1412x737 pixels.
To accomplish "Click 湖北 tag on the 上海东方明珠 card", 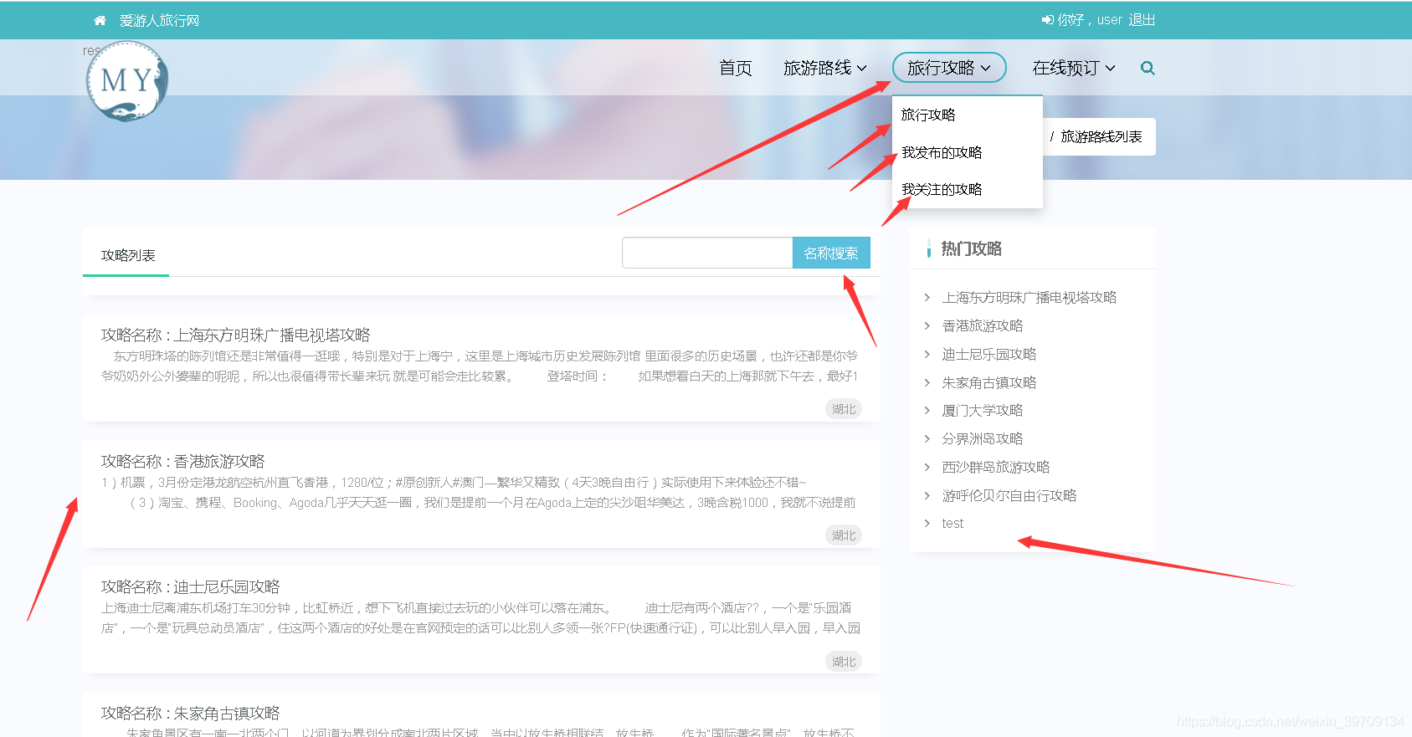I will click(x=844, y=409).
